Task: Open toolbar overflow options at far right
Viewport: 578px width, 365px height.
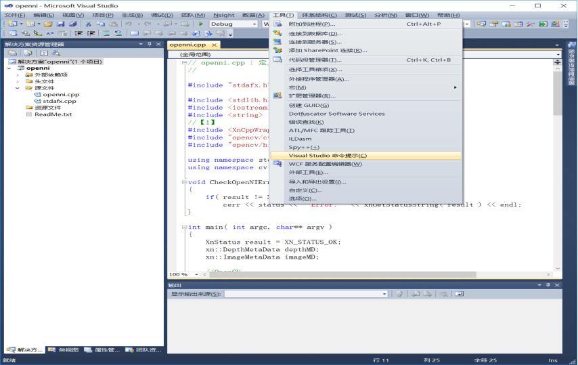Action: click(566, 24)
